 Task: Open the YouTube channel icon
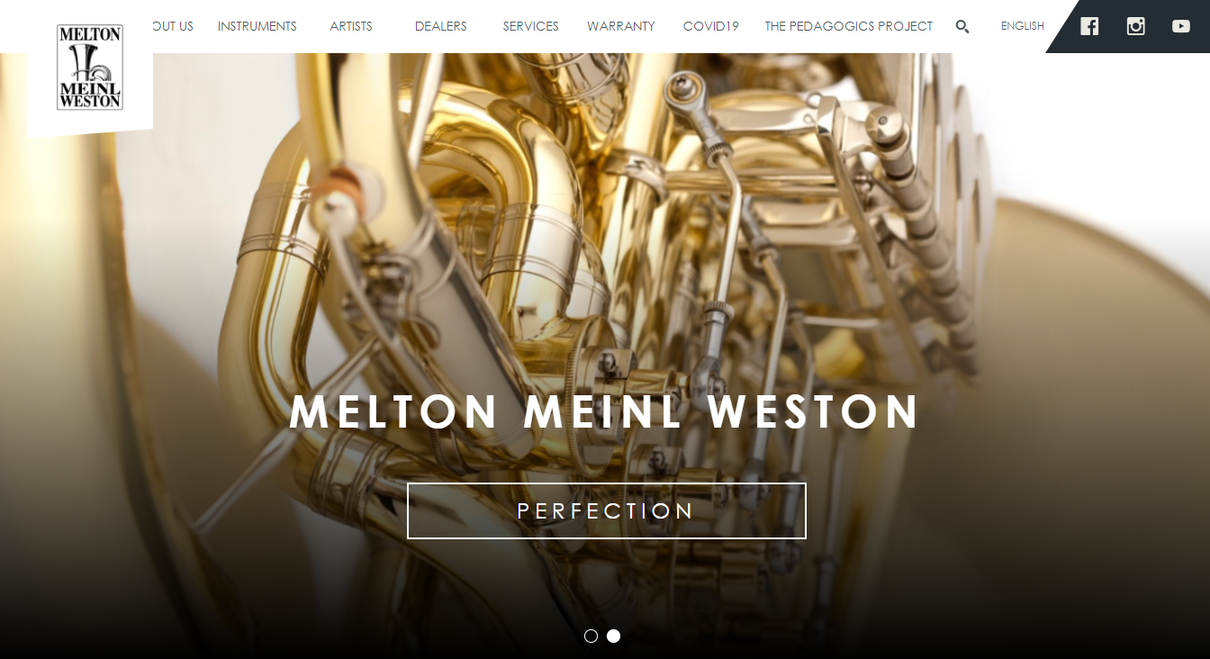(x=1181, y=26)
